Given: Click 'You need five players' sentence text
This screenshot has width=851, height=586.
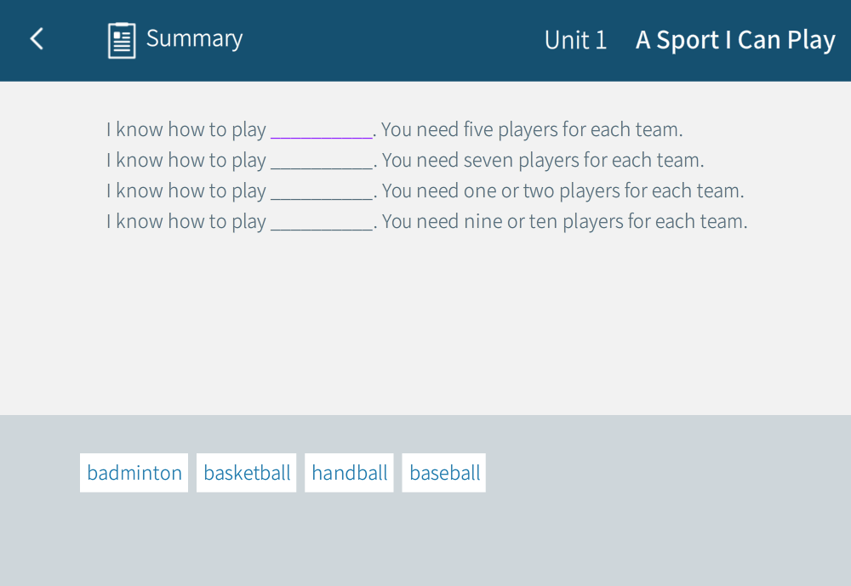Looking at the screenshot, I should pos(532,130).
